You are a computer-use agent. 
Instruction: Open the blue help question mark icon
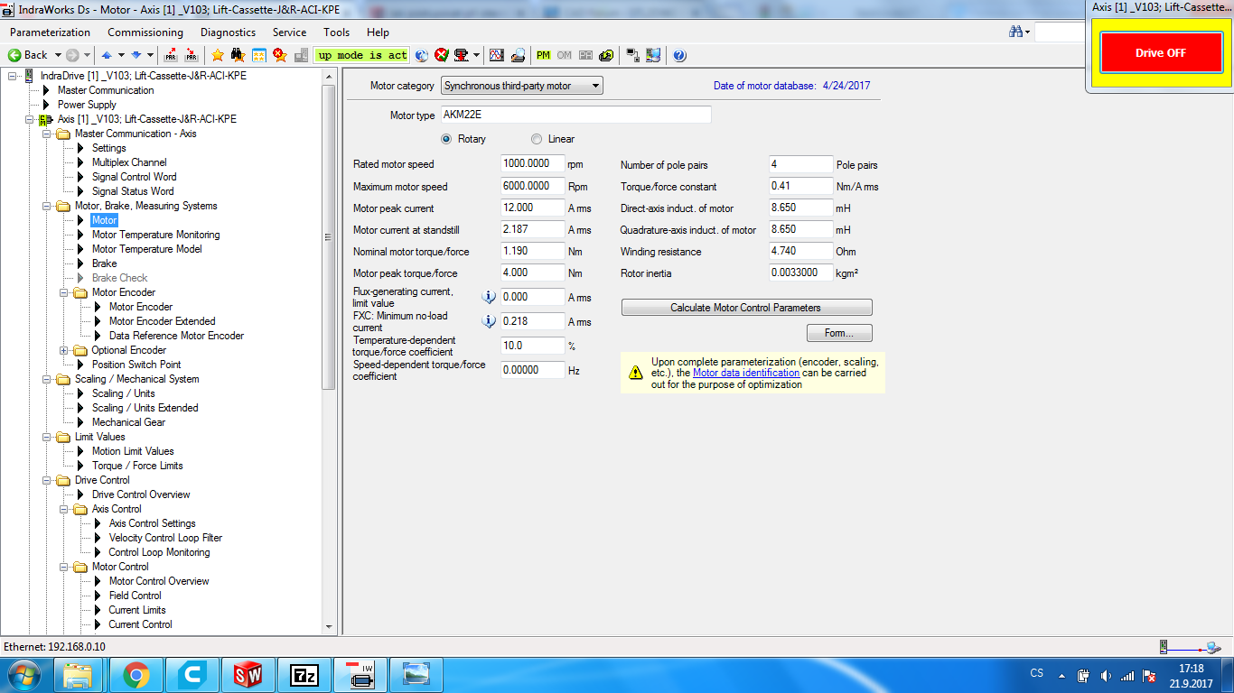(x=679, y=55)
